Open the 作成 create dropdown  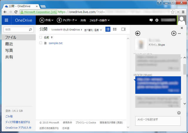click(x=46, y=20)
